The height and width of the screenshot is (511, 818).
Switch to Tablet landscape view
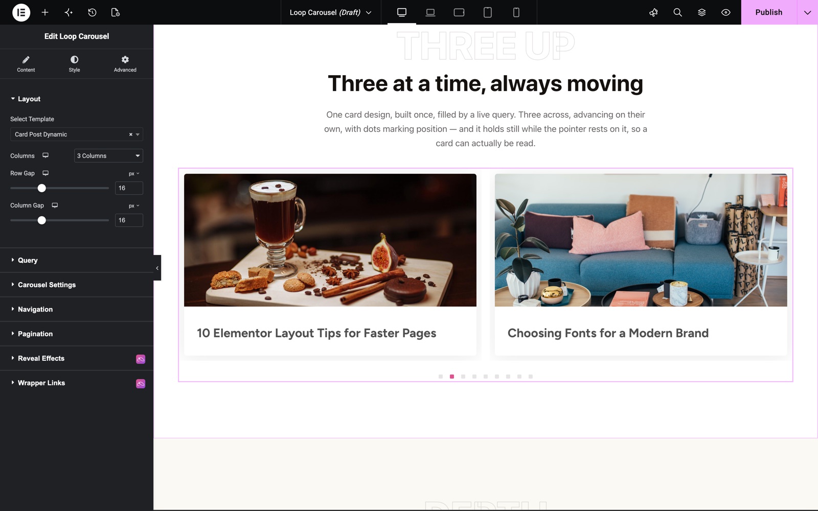(x=459, y=12)
